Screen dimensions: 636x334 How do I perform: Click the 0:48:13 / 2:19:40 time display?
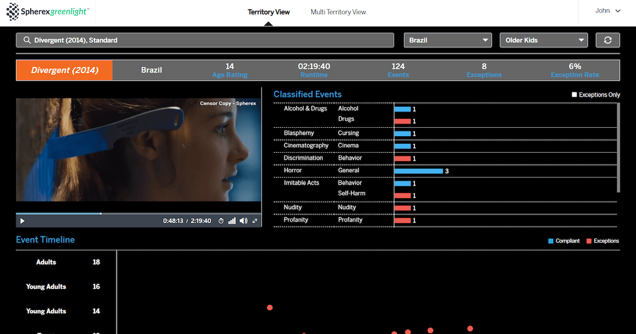187,221
